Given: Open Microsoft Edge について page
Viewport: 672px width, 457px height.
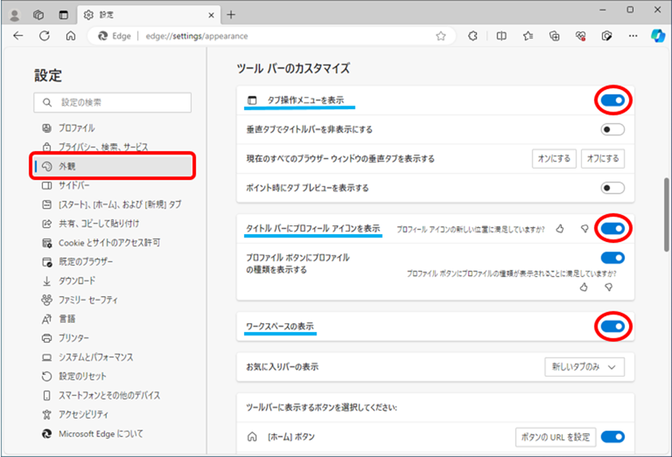Looking at the screenshot, I should pos(112,433).
